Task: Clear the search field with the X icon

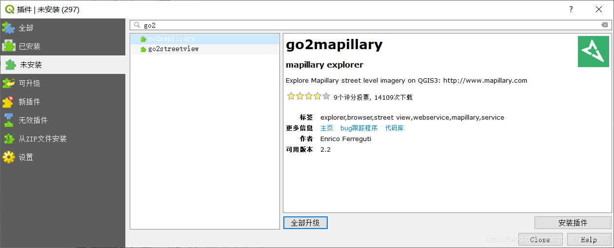Action: pyautogui.click(x=605, y=25)
